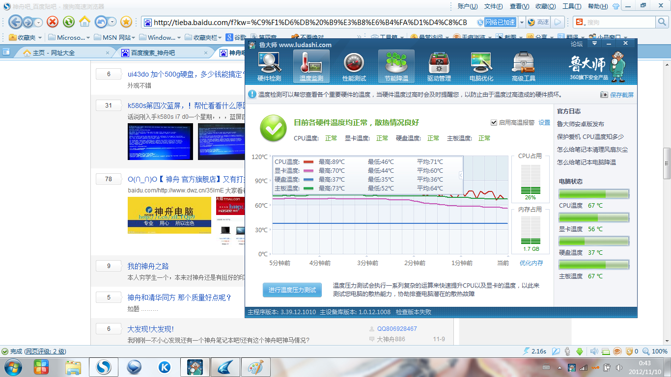This screenshot has height=377, width=671.
Task: Click green download arrow in browser status bar
Action: tap(580, 351)
